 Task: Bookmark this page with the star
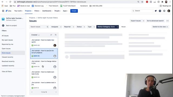(x=142, y=2)
